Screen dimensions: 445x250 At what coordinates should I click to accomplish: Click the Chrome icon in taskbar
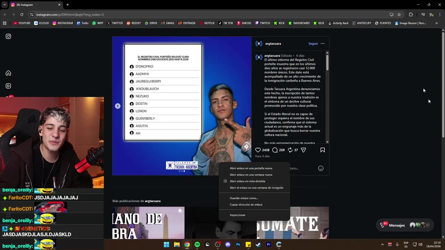[187, 244]
